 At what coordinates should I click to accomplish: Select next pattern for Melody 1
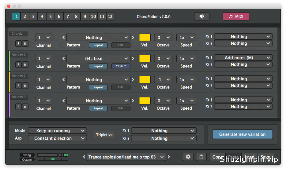tap(133, 59)
